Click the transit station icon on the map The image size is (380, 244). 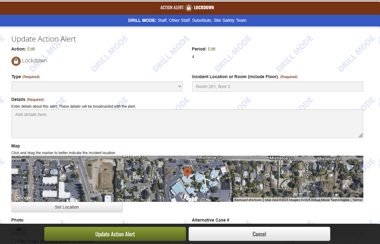(77, 167)
